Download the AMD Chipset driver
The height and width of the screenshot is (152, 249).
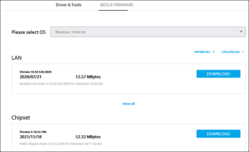click(218, 134)
